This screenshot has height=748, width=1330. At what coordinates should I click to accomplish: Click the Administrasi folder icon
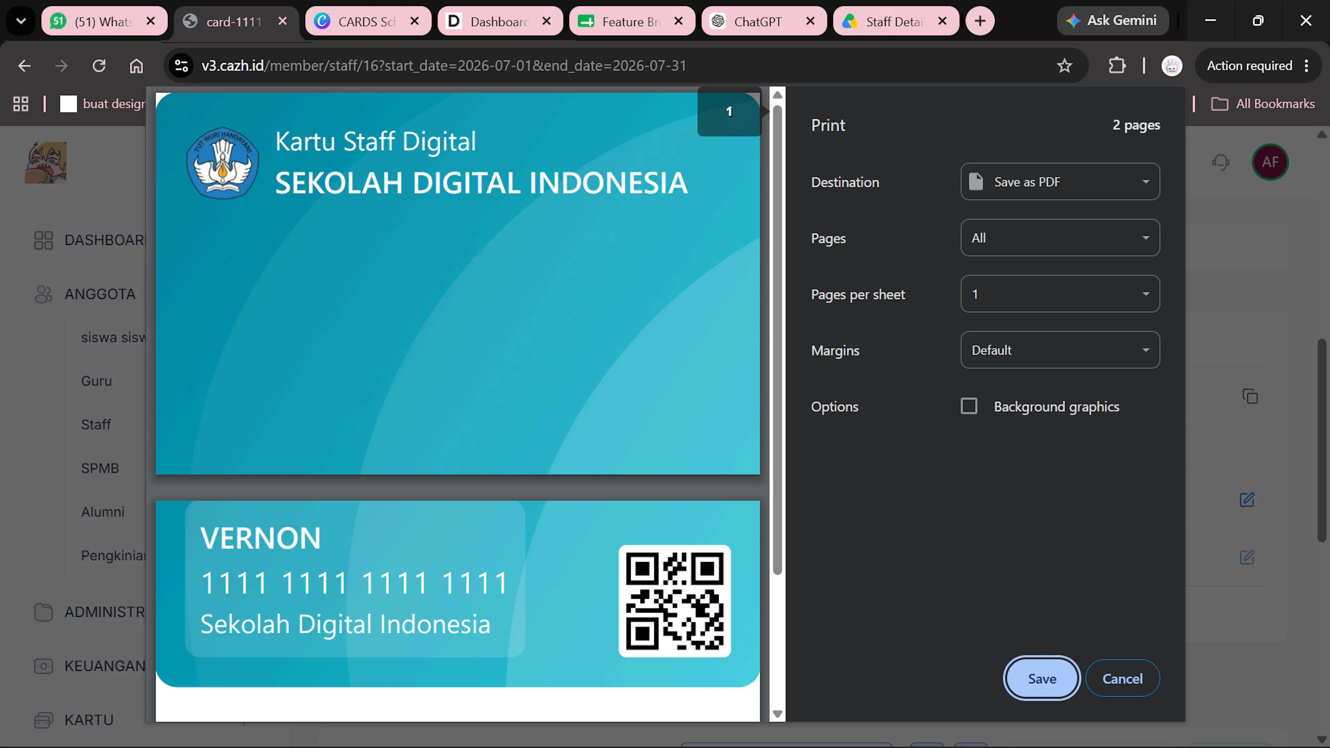[x=43, y=612]
